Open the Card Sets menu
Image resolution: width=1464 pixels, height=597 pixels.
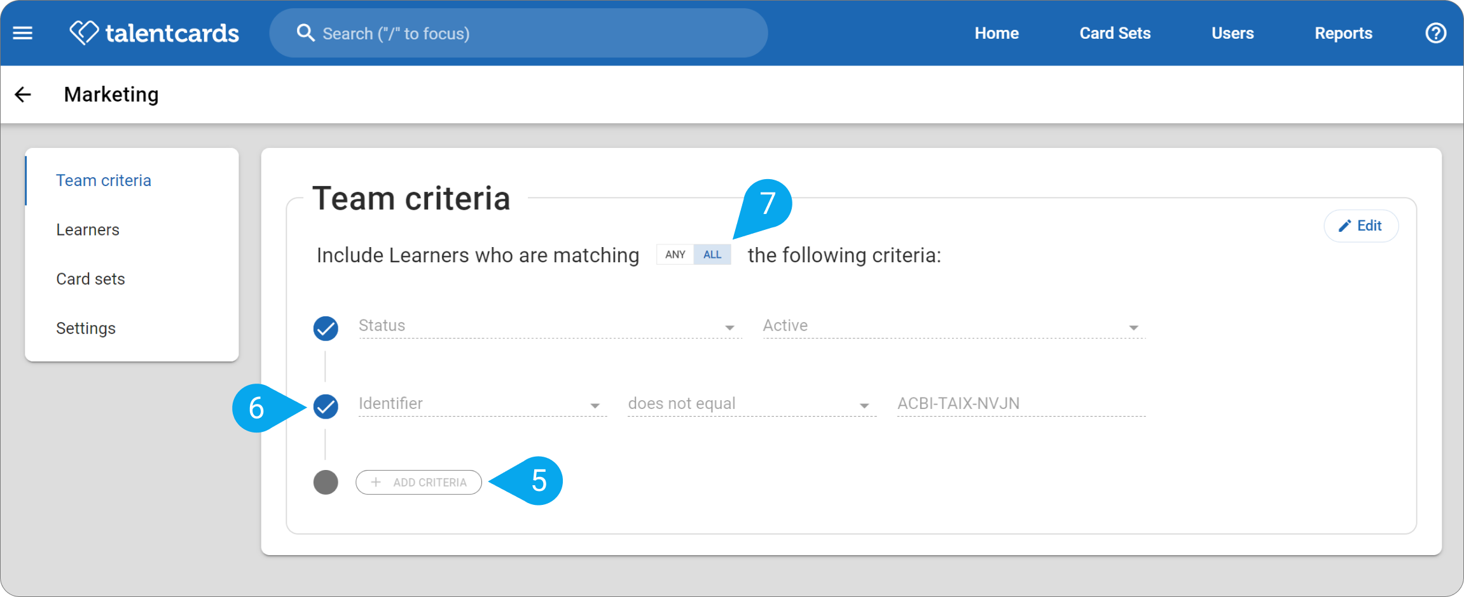[x=1115, y=33]
